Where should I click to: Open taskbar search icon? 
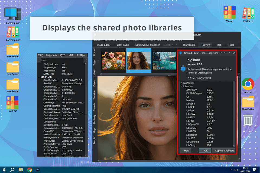12,170
